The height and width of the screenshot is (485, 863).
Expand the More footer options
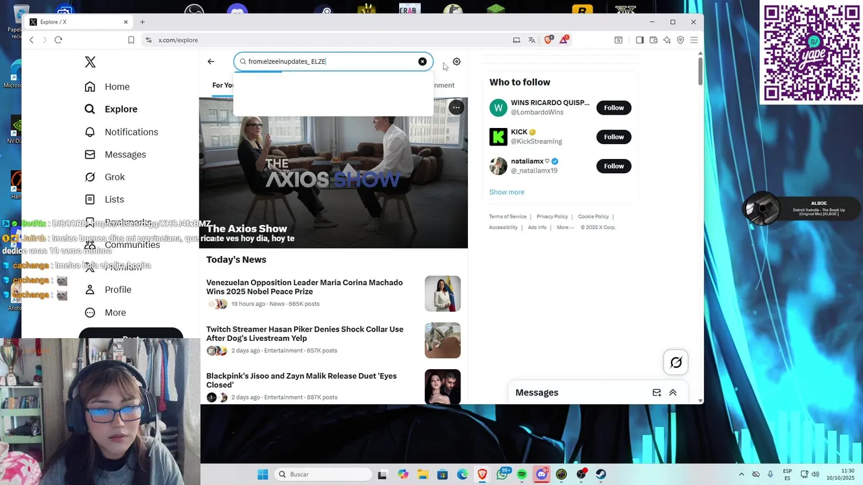(565, 227)
